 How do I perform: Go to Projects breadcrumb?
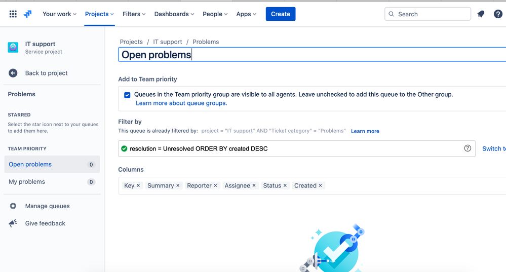pyautogui.click(x=131, y=42)
